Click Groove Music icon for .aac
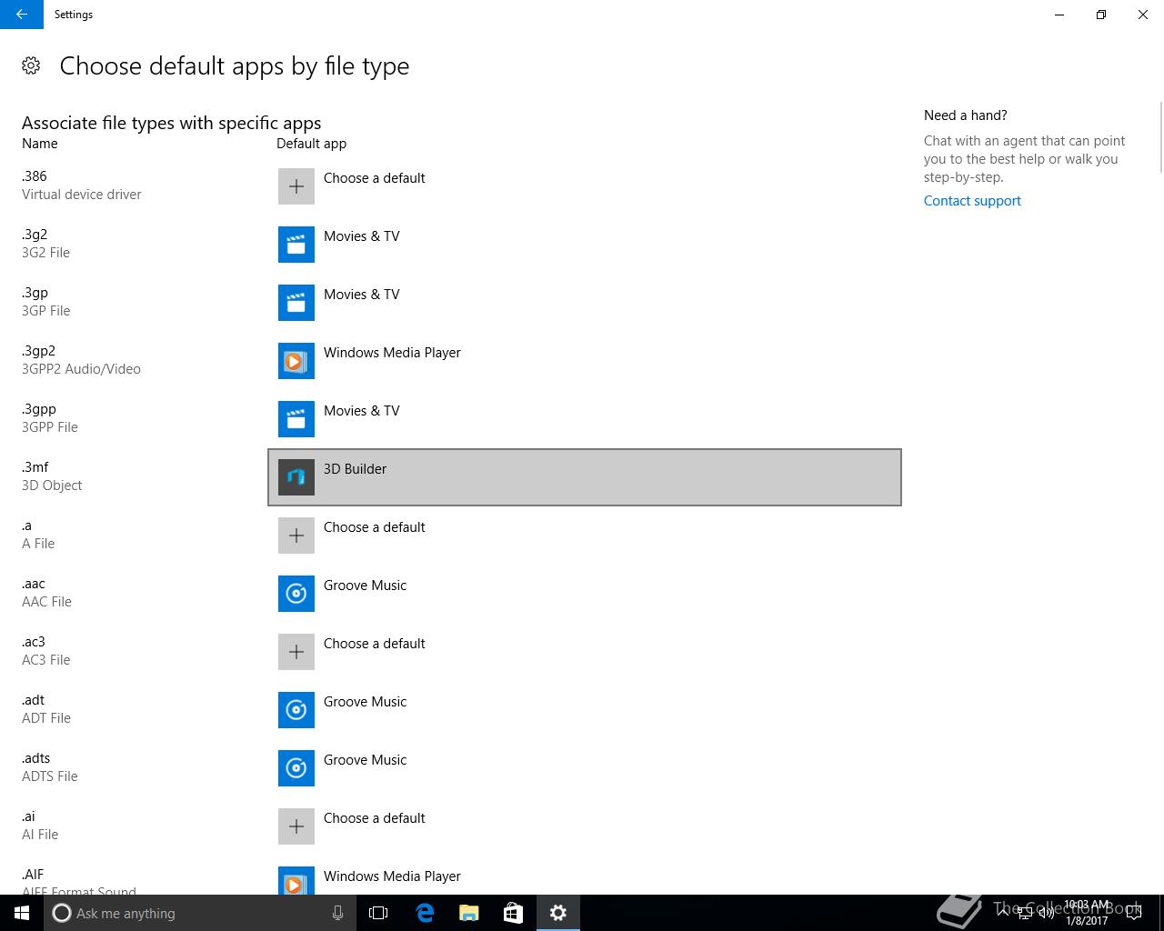The width and height of the screenshot is (1164, 931). point(296,594)
